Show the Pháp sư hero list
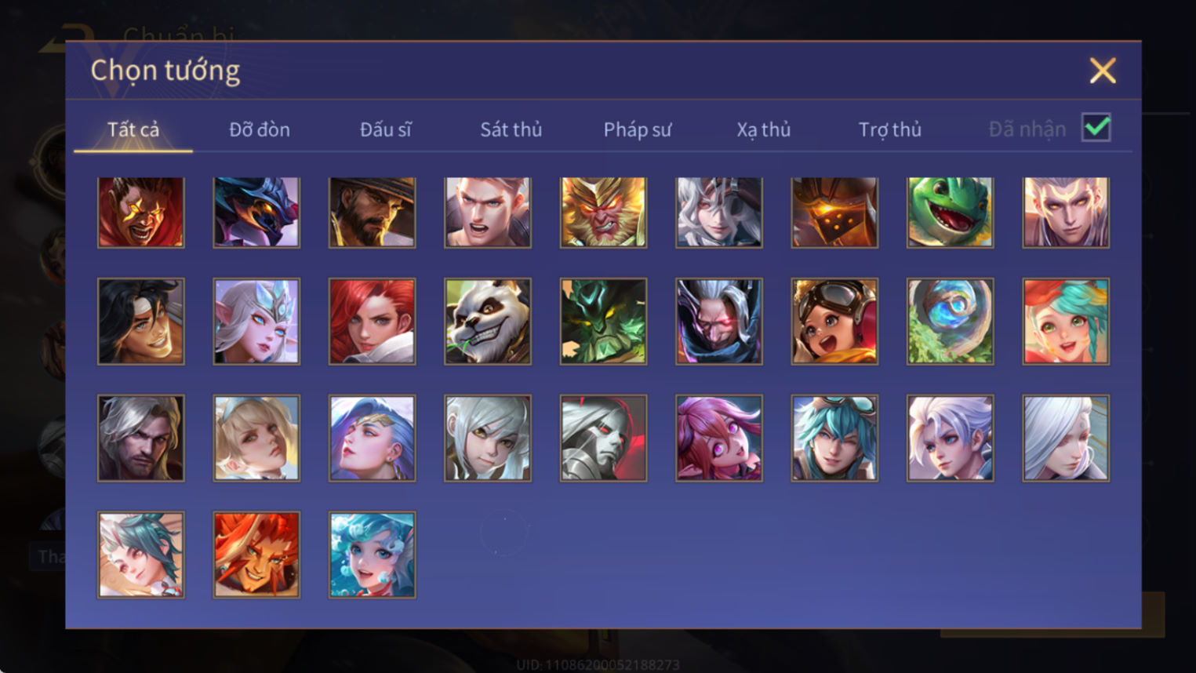 638,129
